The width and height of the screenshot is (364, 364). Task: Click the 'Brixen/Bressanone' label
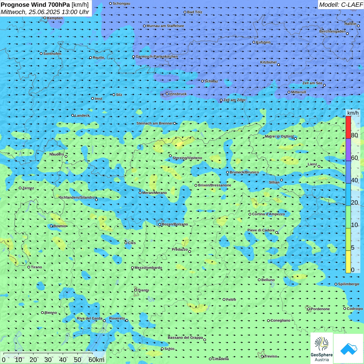(214, 185)
